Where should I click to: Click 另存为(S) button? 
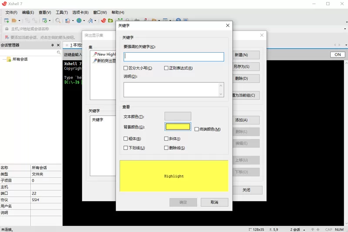click(246, 67)
